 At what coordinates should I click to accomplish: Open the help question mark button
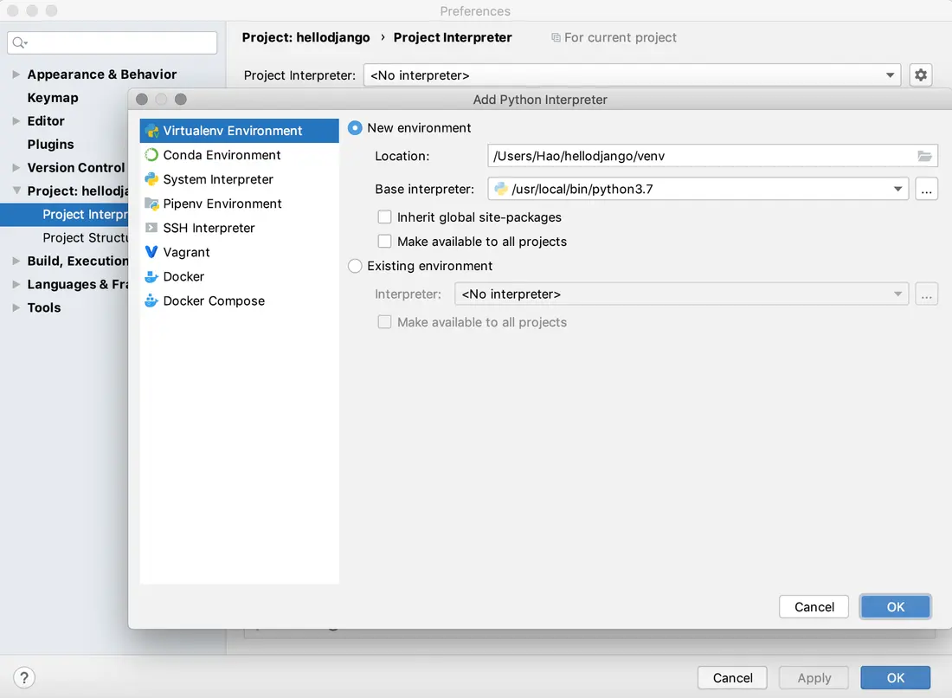click(x=24, y=677)
